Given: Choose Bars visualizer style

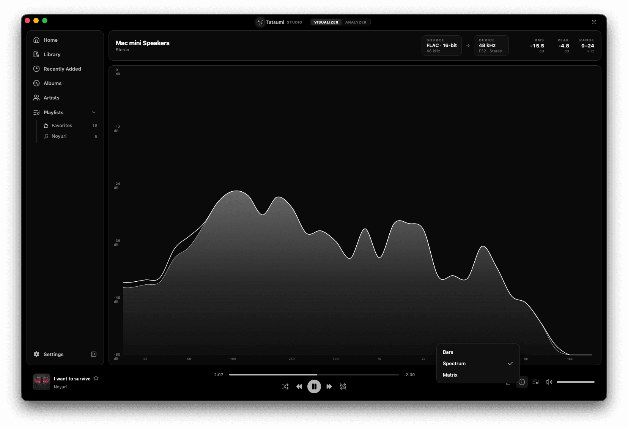Looking at the screenshot, I should (x=478, y=352).
